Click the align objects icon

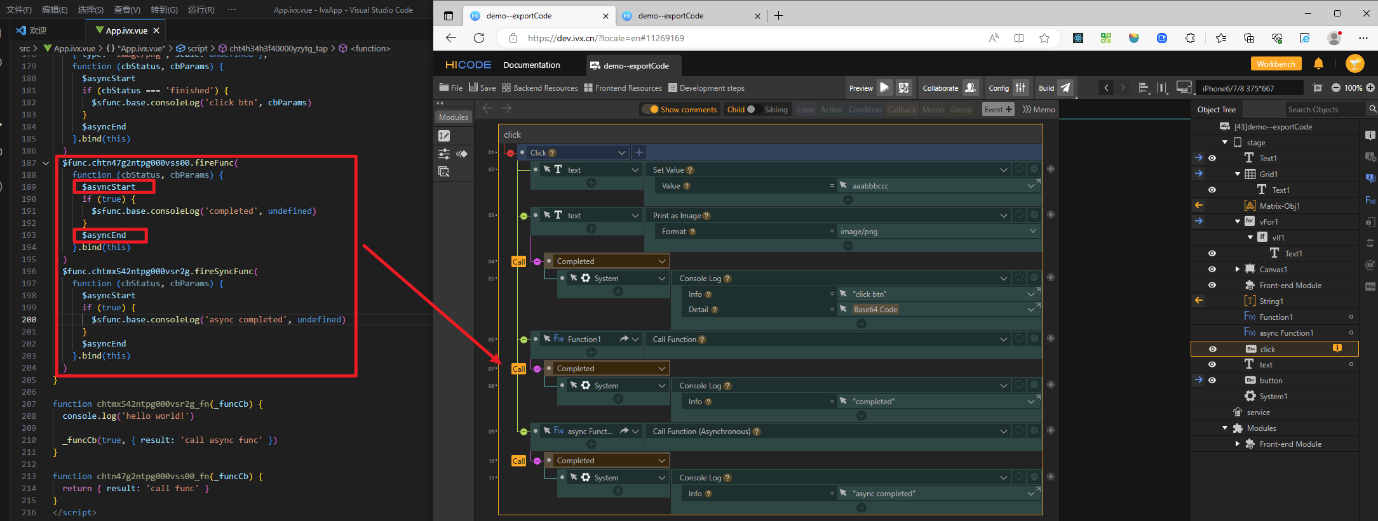(1144, 88)
